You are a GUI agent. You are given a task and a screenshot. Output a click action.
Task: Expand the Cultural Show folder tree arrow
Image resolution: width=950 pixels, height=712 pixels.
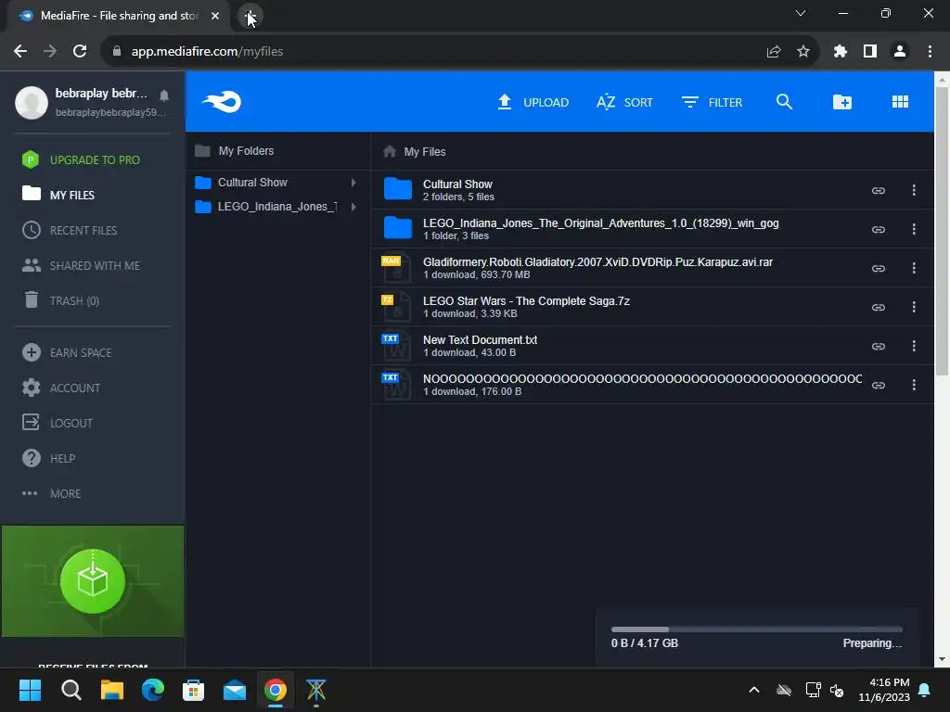(x=353, y=183)
